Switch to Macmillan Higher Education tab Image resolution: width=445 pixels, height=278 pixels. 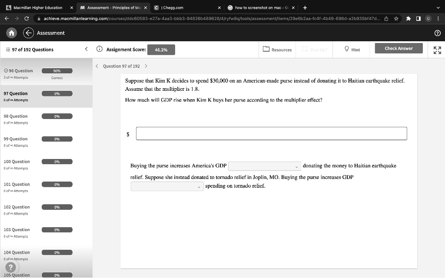click(38, 8)
